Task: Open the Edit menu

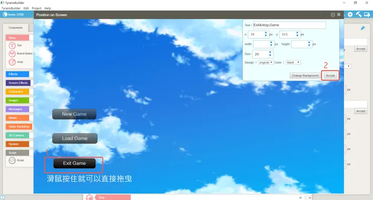Action: [x=26, y=8]
